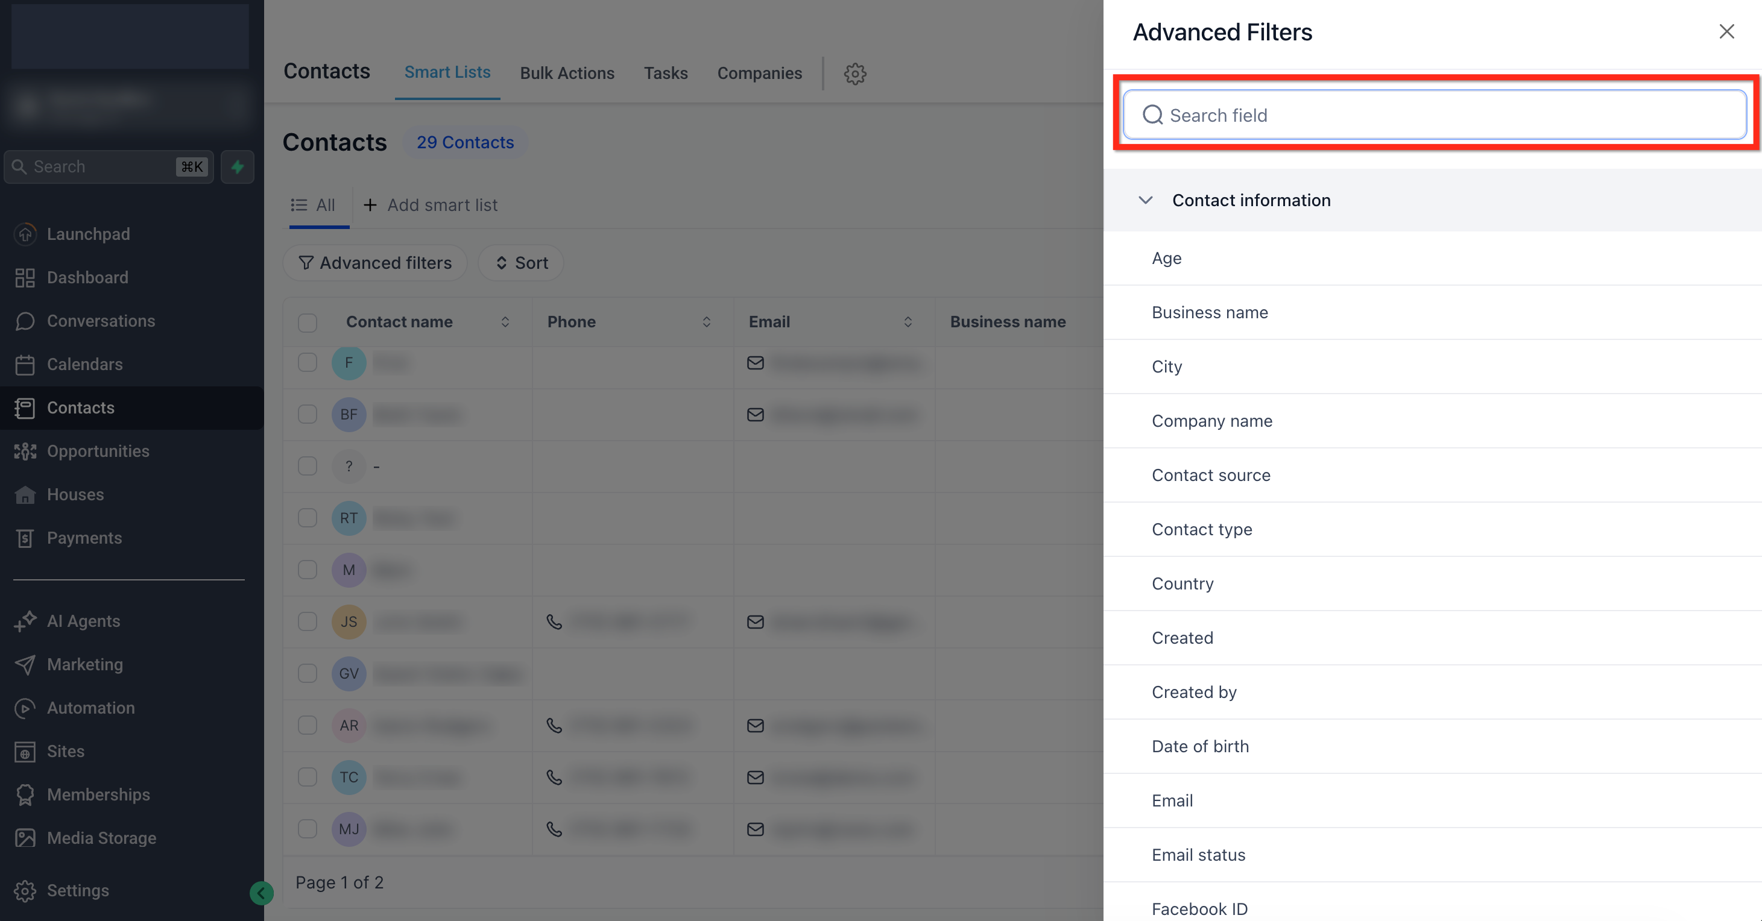Click the email icon for contact BF
This screenshot has height=921, width=1762.
tap(755, 414)
